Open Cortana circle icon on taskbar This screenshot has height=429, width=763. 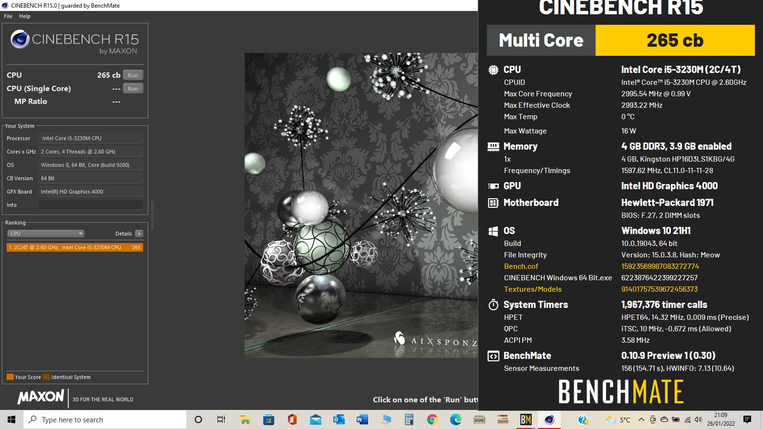coord(198,419)
